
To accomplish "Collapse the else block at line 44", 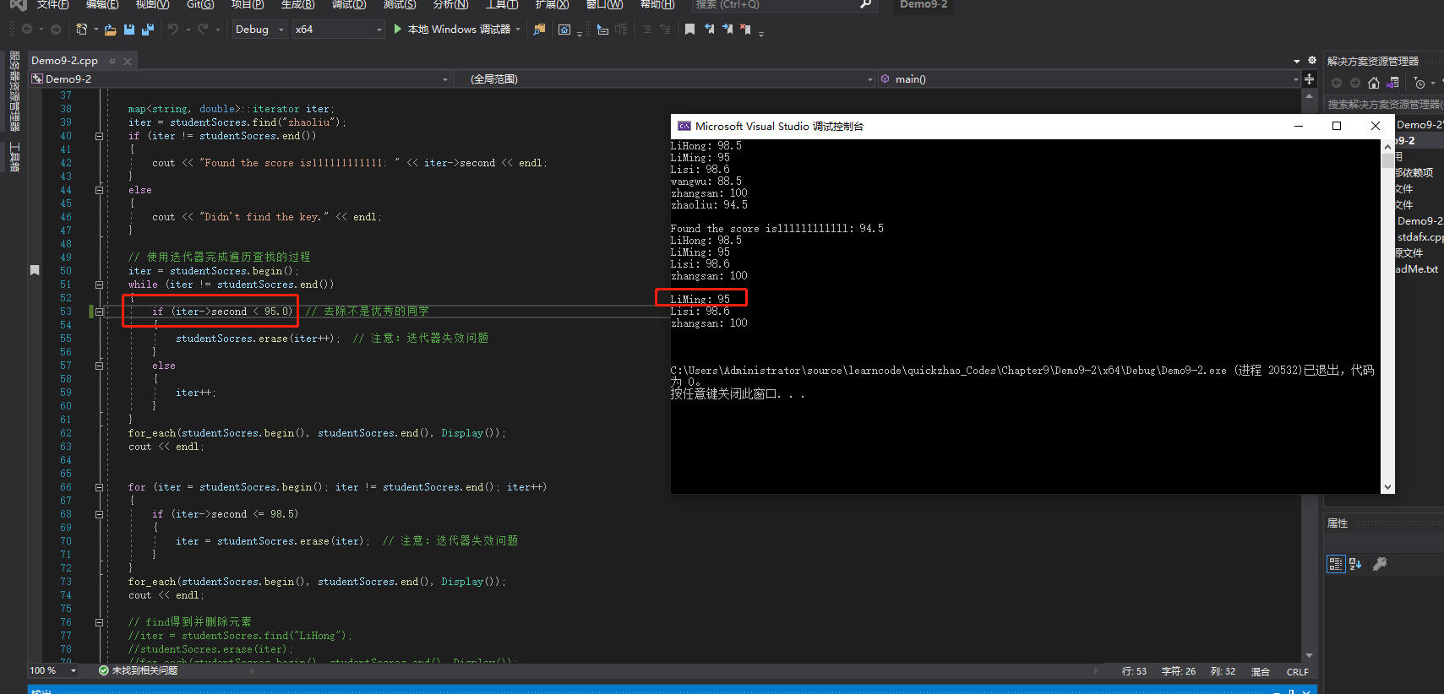I will coord(99,190).
